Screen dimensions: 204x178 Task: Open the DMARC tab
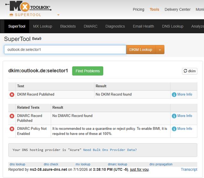(x=91, y=26)
